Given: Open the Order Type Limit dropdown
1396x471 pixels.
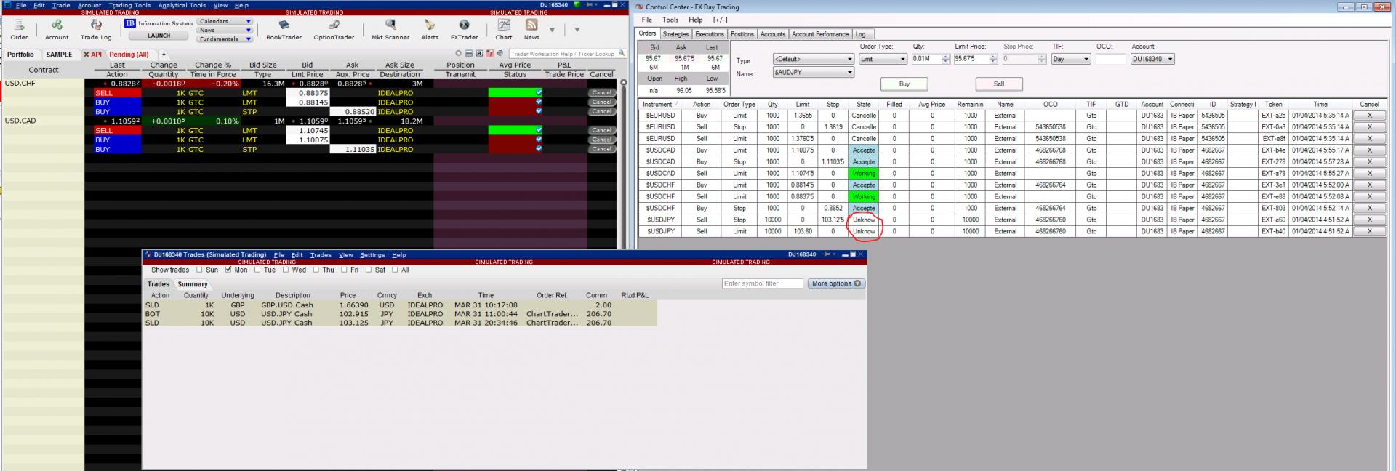Looking at the screenshot, I should click(883, 60).
